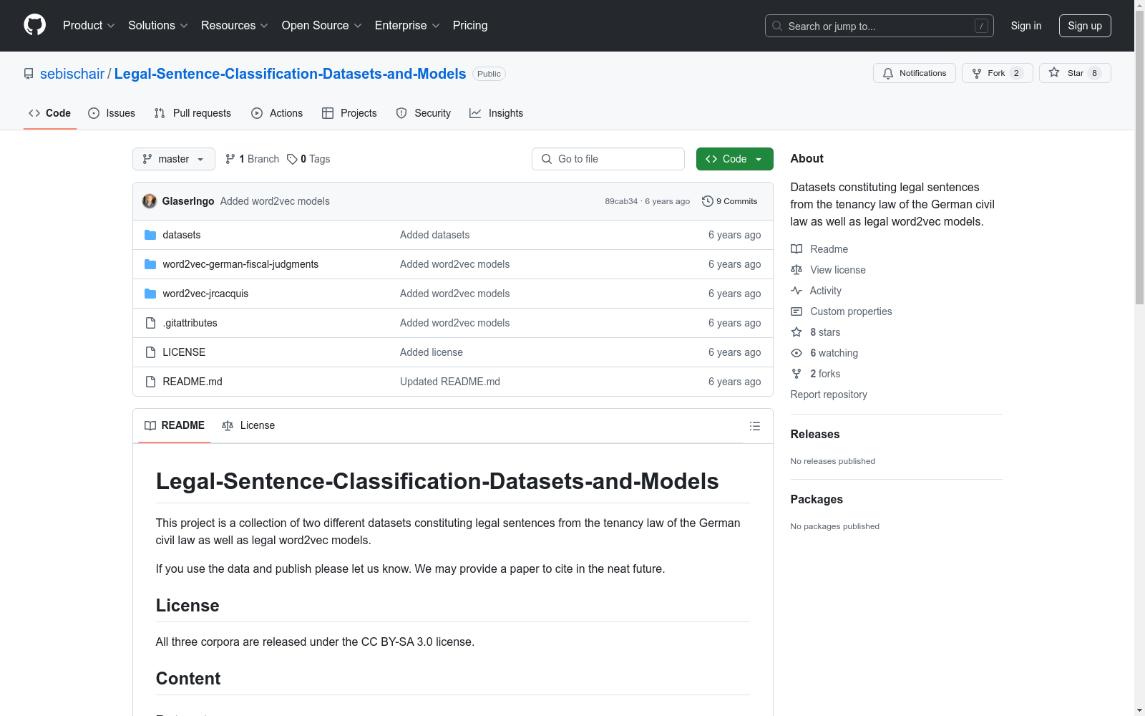This screenshot has height=716, width=1145.
Task: Open the Legal-Sentence-Classification-Datasets-and-Models repository link
Action: [x=290, y=74]
